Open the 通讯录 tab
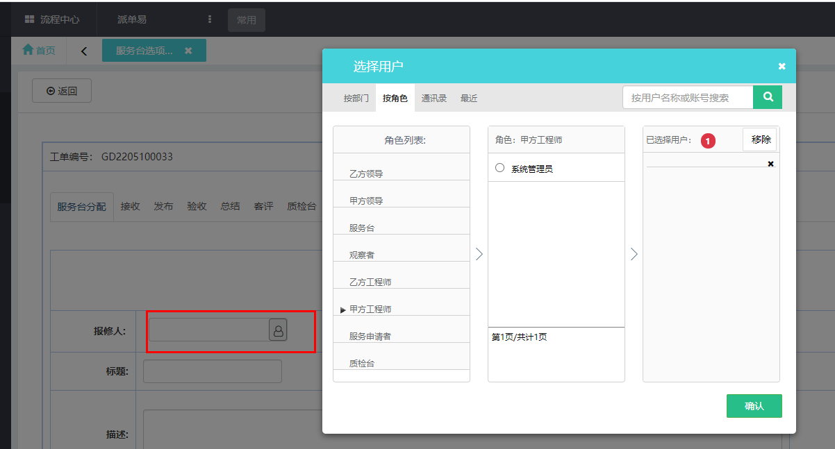The width and height of the screenshot is (835, 449). pos(434,99)
